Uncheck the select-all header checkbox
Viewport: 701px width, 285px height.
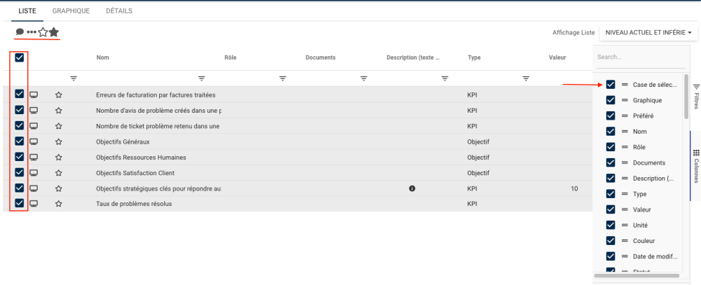click(x=20, y=57)
